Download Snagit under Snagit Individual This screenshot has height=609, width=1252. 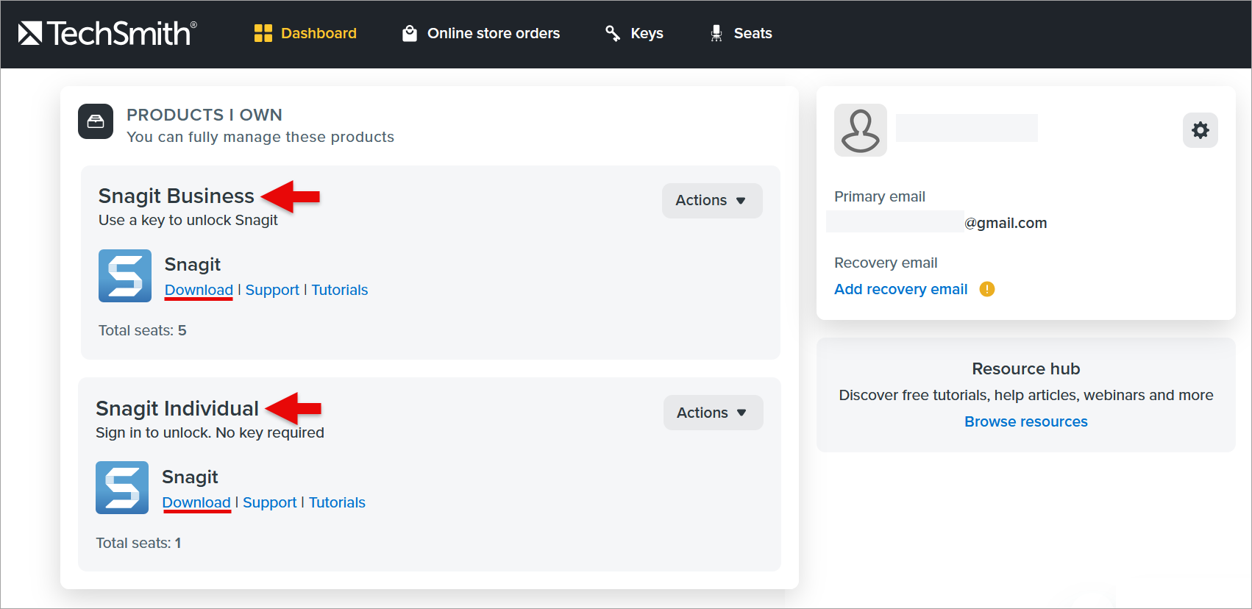[196, 502]
